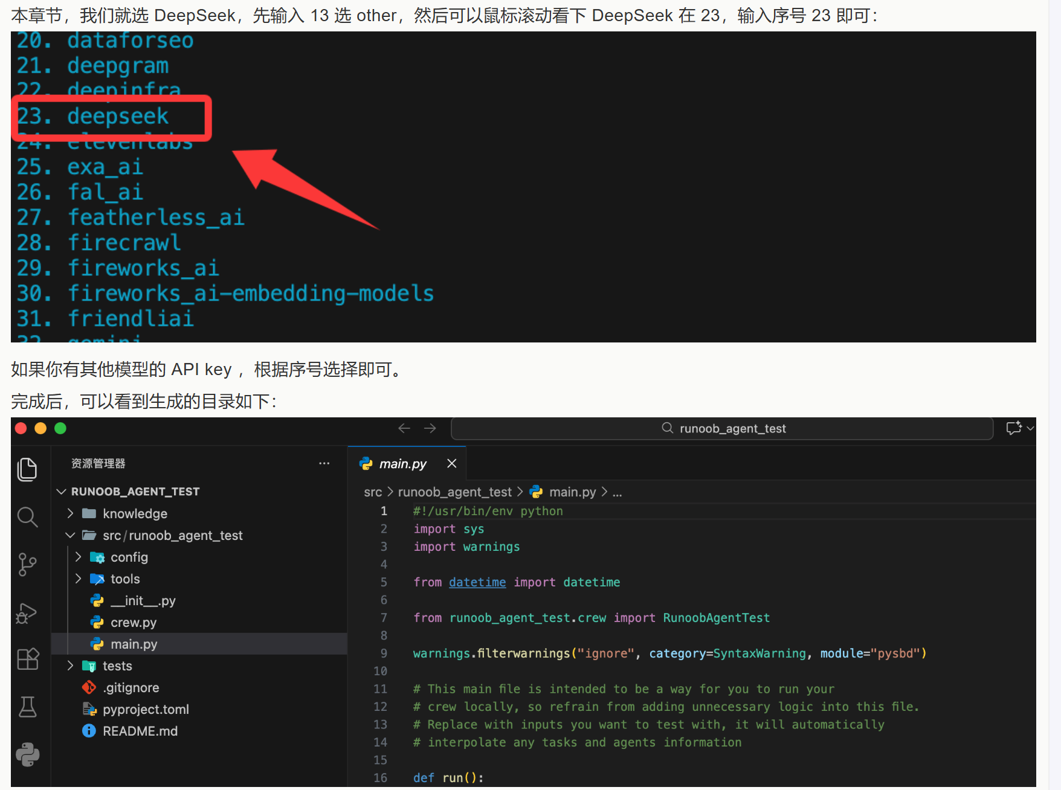Click the green macOS zoom button
The image size is (1061, 790).
(x=60, y=428)
